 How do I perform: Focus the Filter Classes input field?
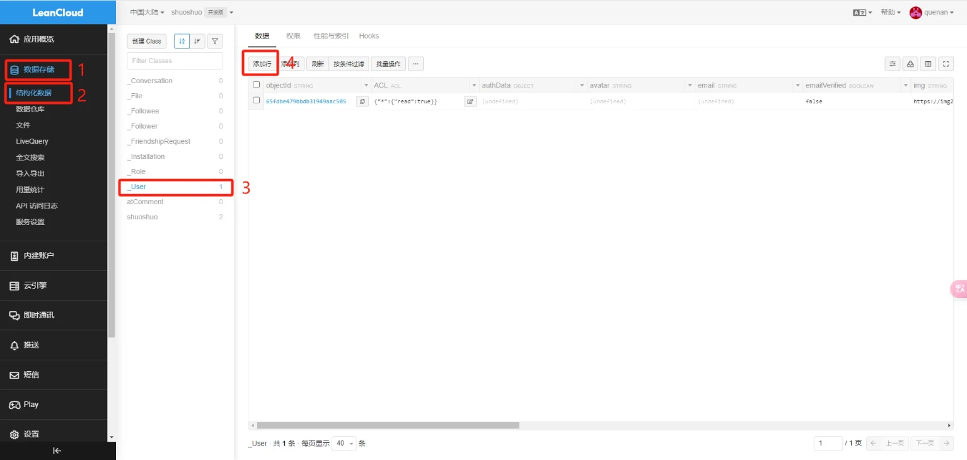point(175,61)
